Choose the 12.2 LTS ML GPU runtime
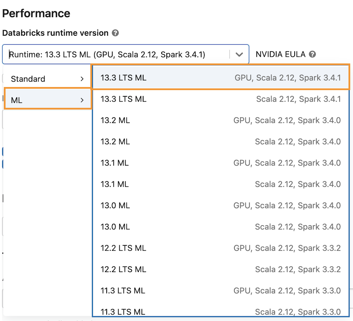 (221, 248)
